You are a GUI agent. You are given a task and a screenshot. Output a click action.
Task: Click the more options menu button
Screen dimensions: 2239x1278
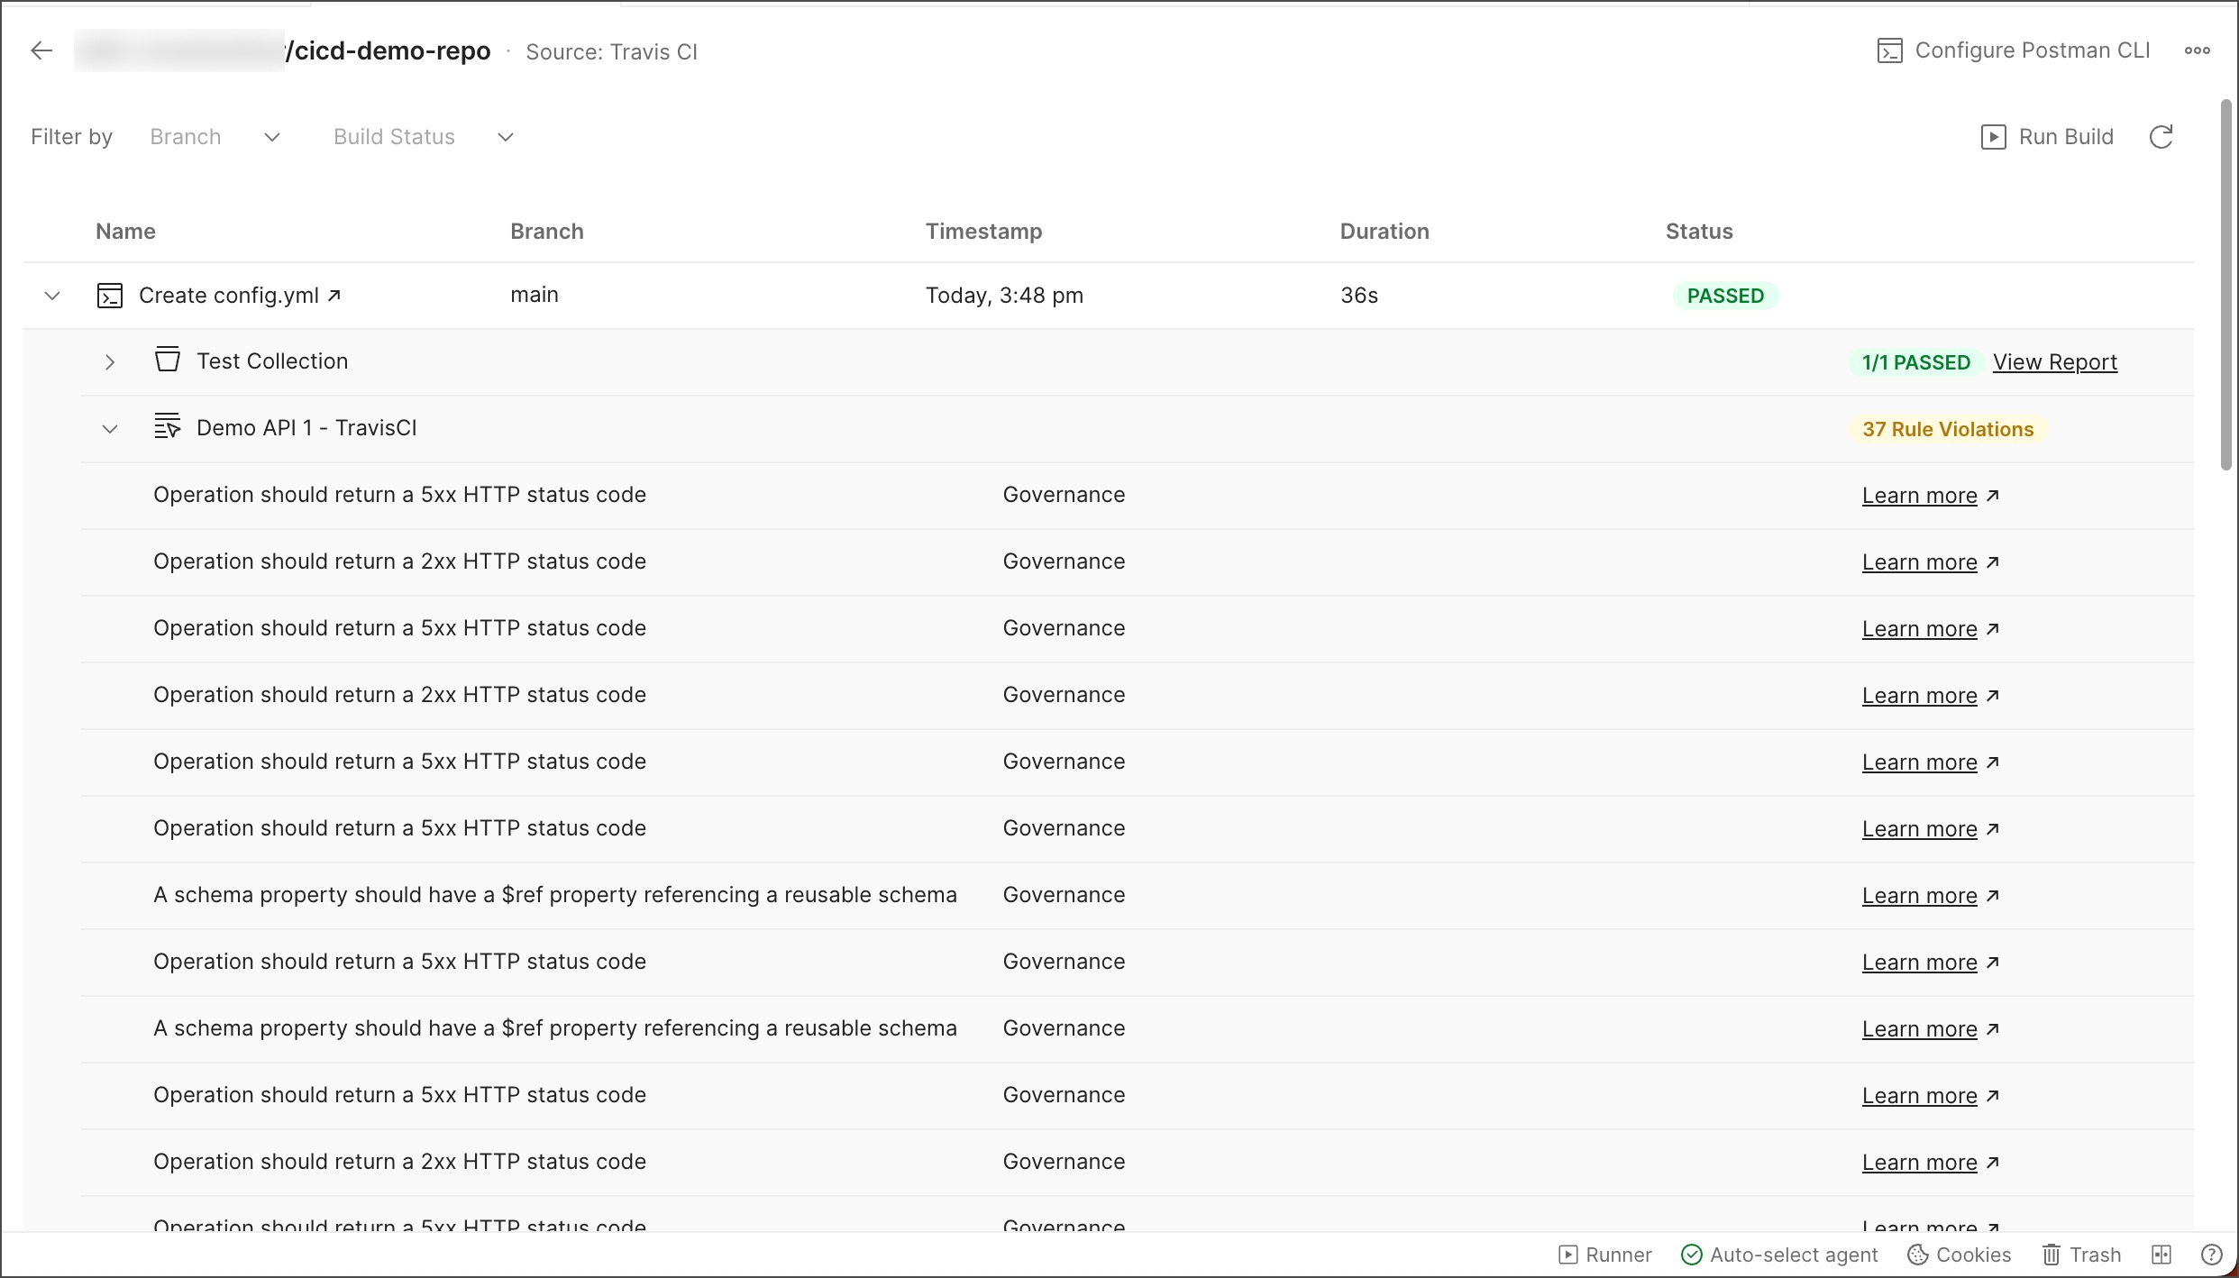[x=2198, y=50]
